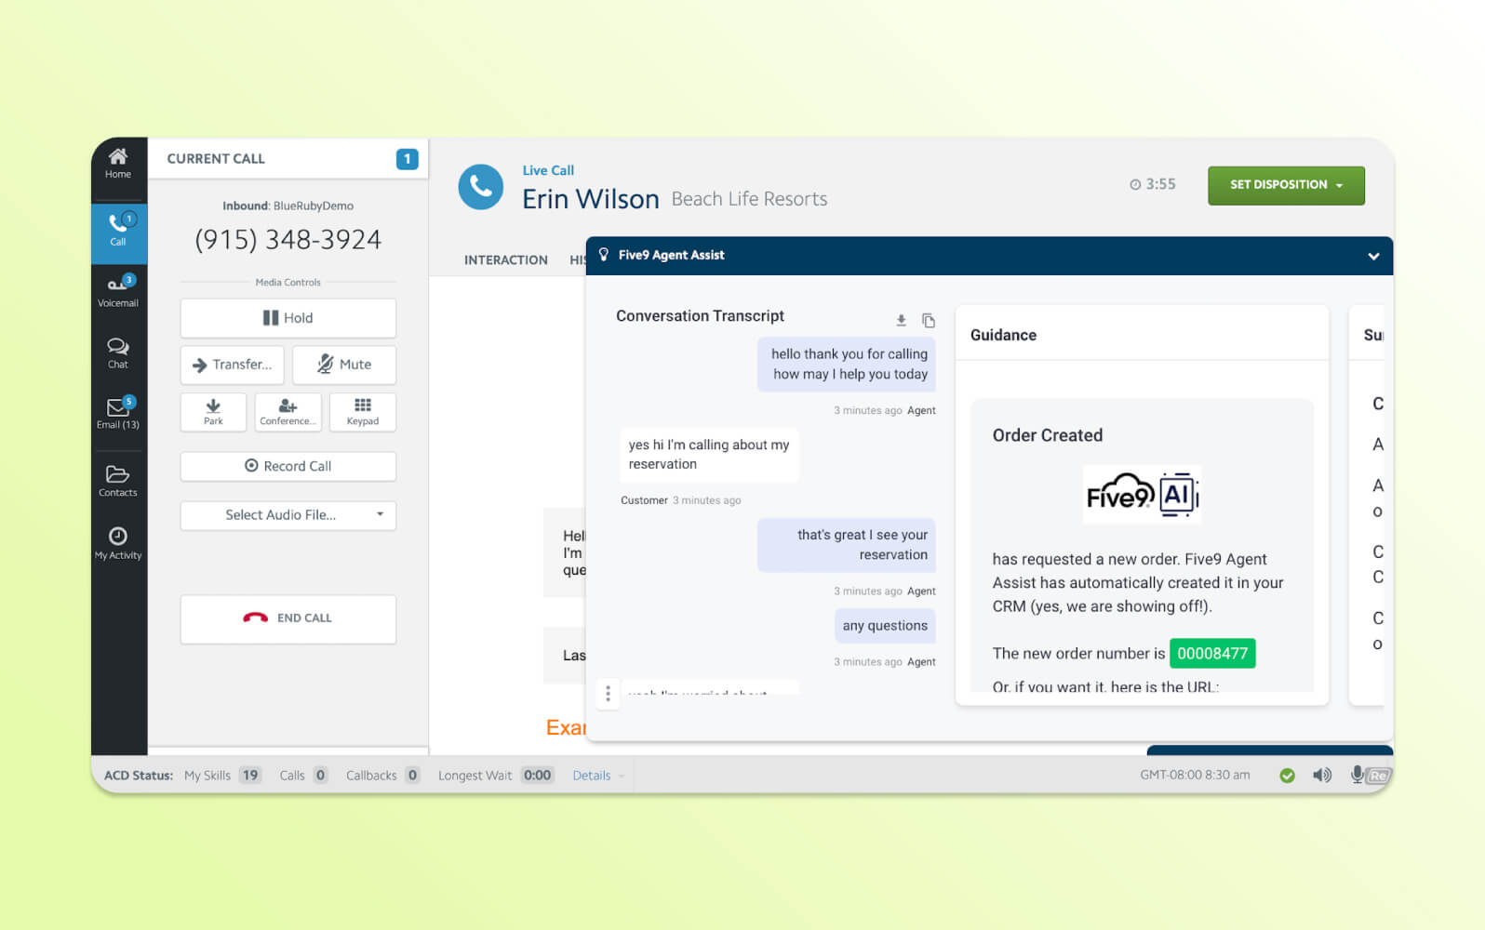Click the Five9 AI logo
Viewport: 1485px width, 930px height.
(1143, 494)
